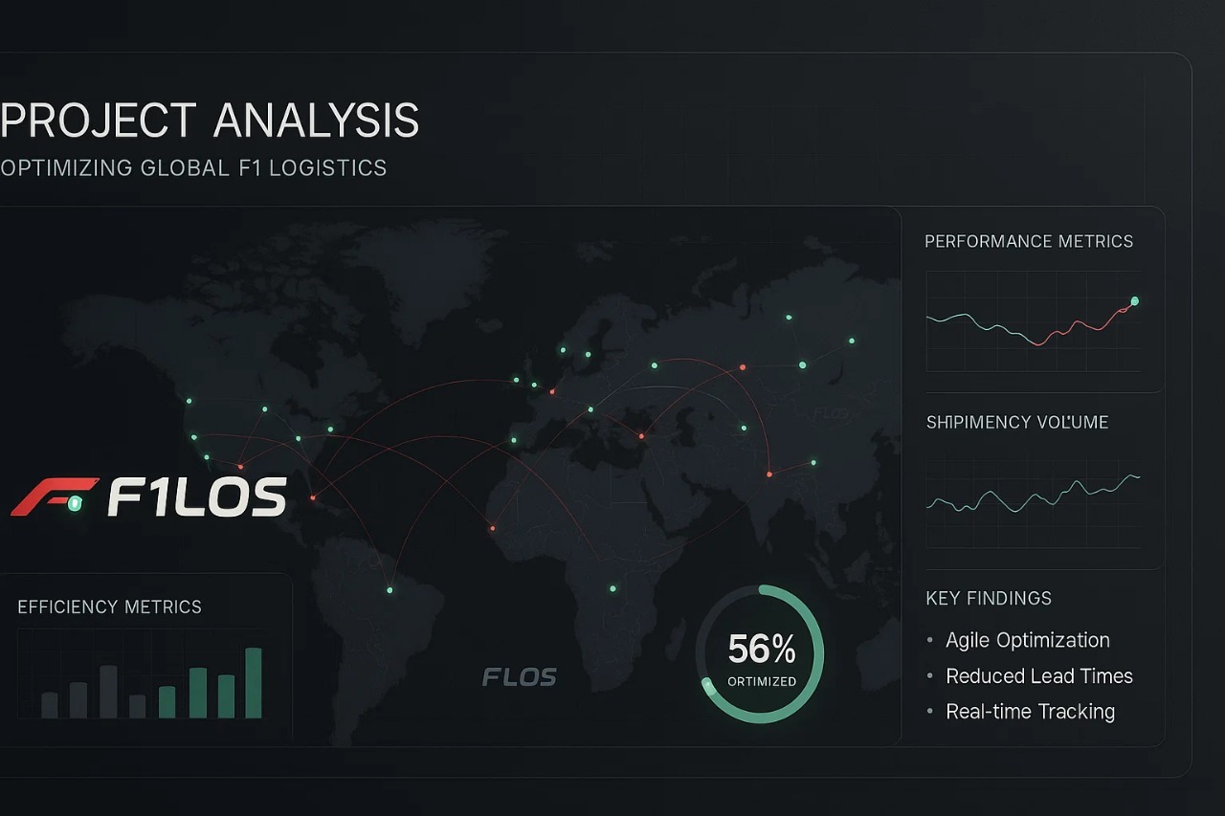Click the Performance Metrics line chart
The image size is (1225, 816).
(x=1034, y=321)
